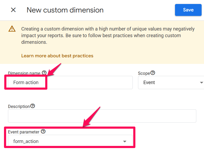Close the New custom dimension panel

[x=13, y=10]
